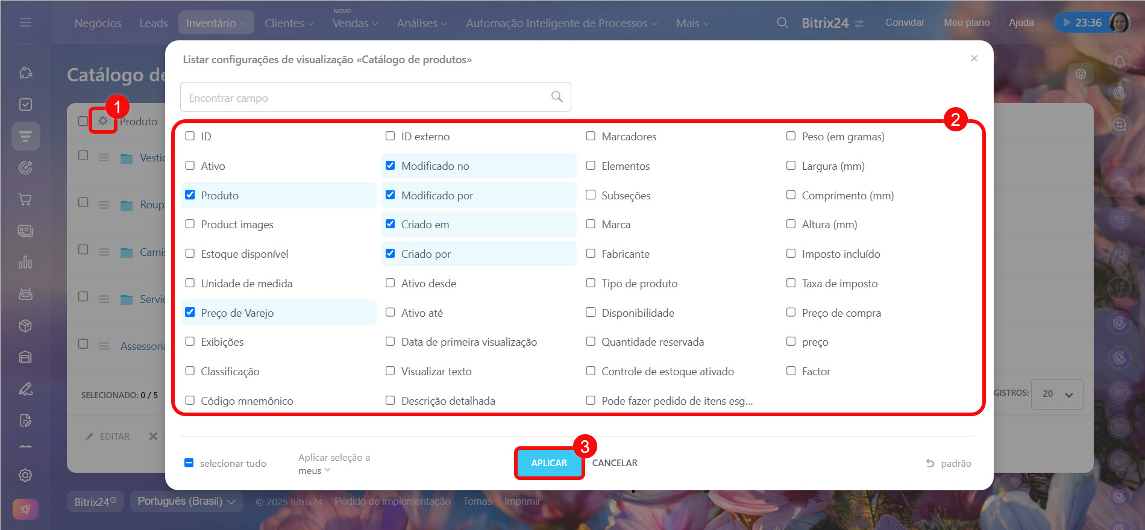Uncheck the Preço de Varejo field
Viewport: 1145px width, 530px height.
[190, 313]
